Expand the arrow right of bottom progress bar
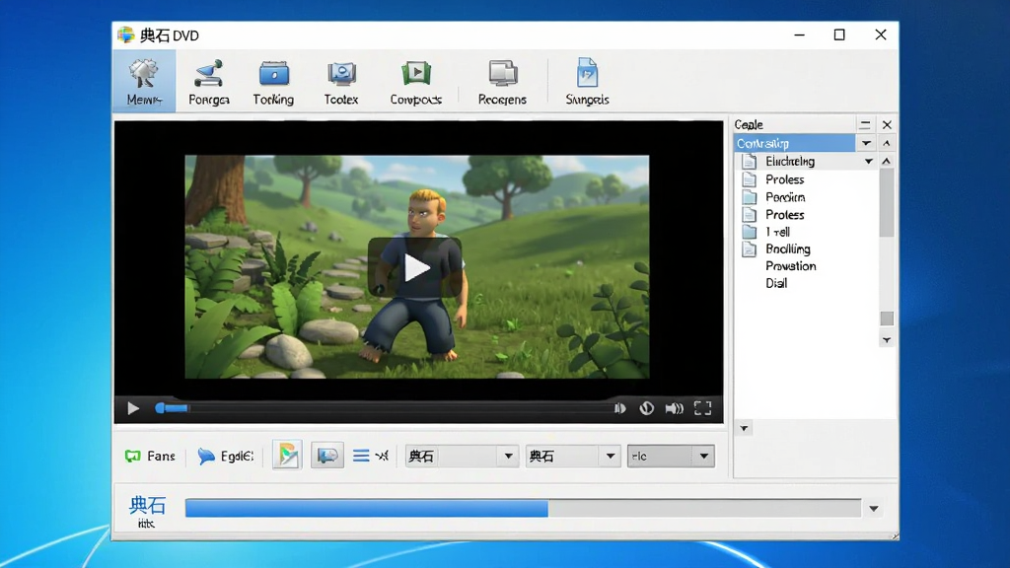The image size is (1010, 568). coord(874,509)
